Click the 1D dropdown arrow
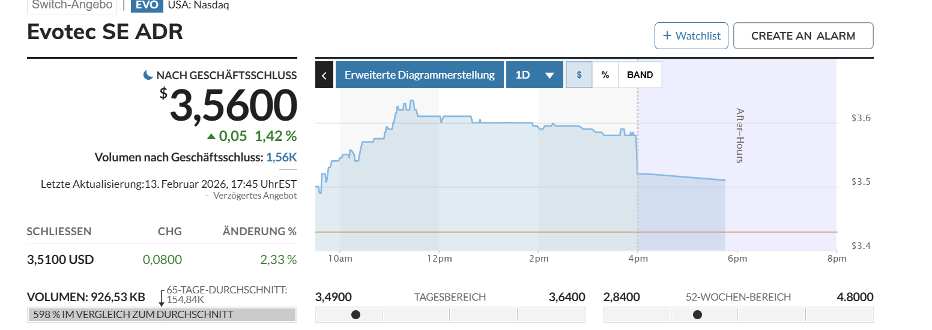The image size is (932, 330). click(549, 76)
